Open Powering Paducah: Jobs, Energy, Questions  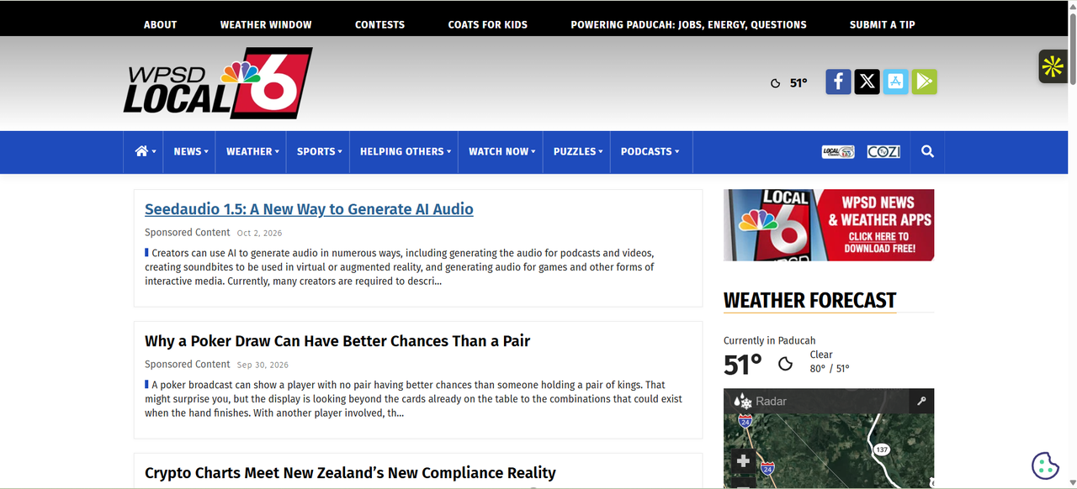(x=688, y=24)
